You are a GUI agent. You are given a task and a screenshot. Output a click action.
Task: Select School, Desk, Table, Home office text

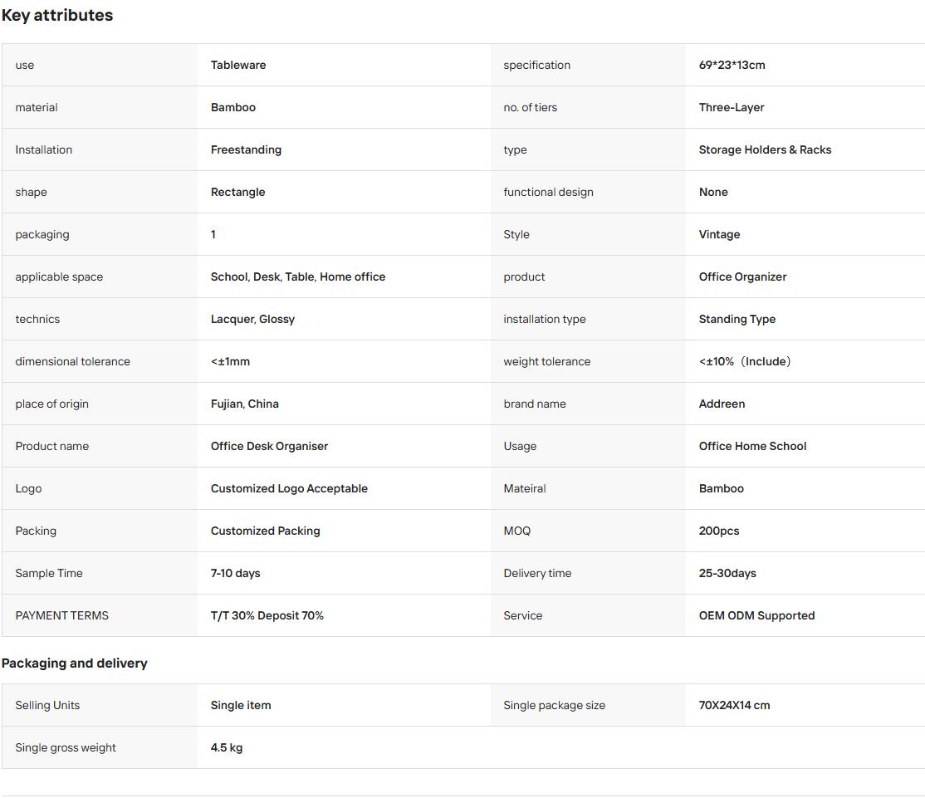pos(298,277)
